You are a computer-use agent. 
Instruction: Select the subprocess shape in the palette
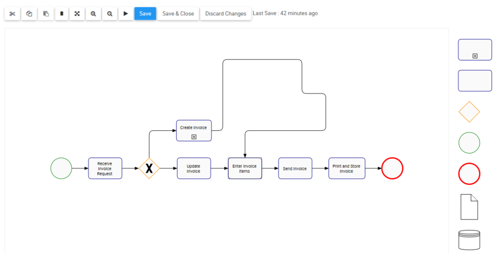(x=475, y=50)
